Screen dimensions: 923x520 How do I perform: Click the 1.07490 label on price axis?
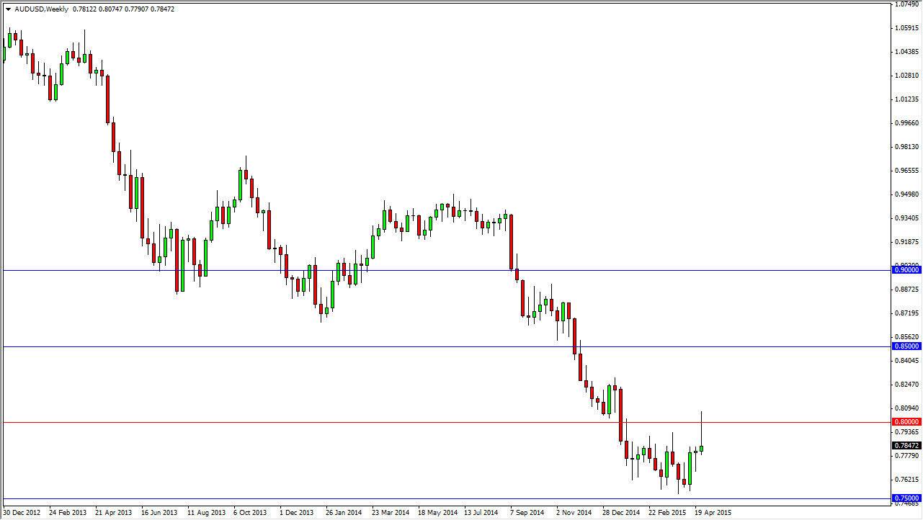tap(906, 4)
